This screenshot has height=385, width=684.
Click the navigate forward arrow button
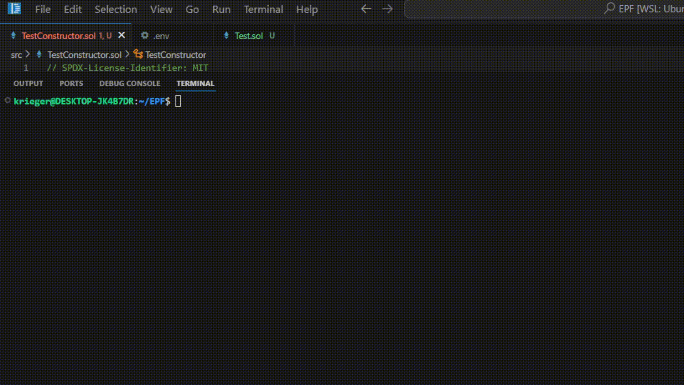(388, 9)
